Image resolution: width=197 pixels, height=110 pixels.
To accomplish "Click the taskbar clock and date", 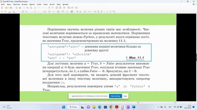I will (187, 107).
